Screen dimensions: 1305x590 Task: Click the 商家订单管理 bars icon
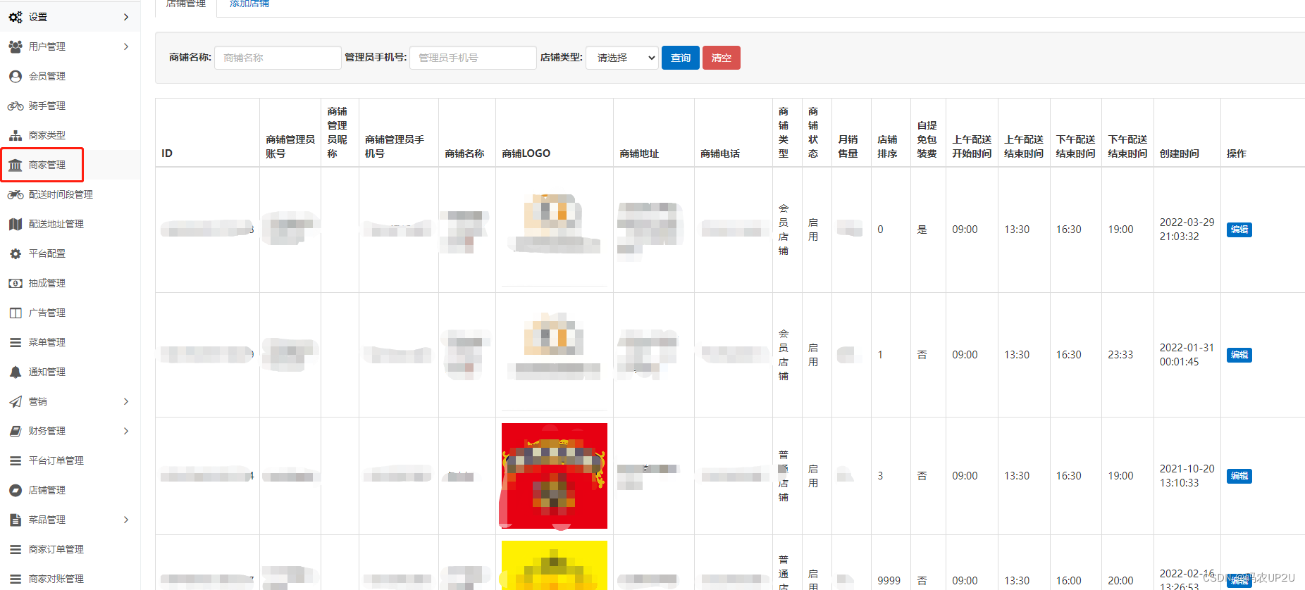pyautogui.click(x=16, y=549)
